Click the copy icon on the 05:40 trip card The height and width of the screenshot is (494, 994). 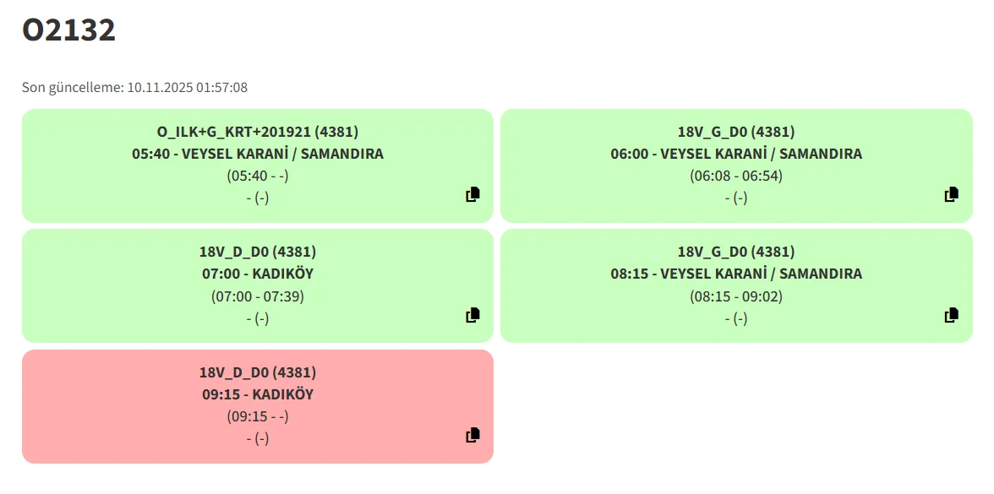[x=472, y=195]
